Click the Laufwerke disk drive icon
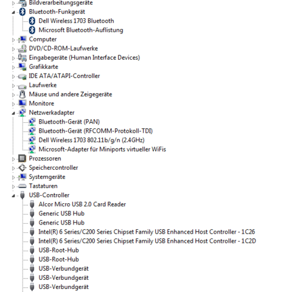The height and width of the screenshot is (292, 281). click(x=23, y=86)
